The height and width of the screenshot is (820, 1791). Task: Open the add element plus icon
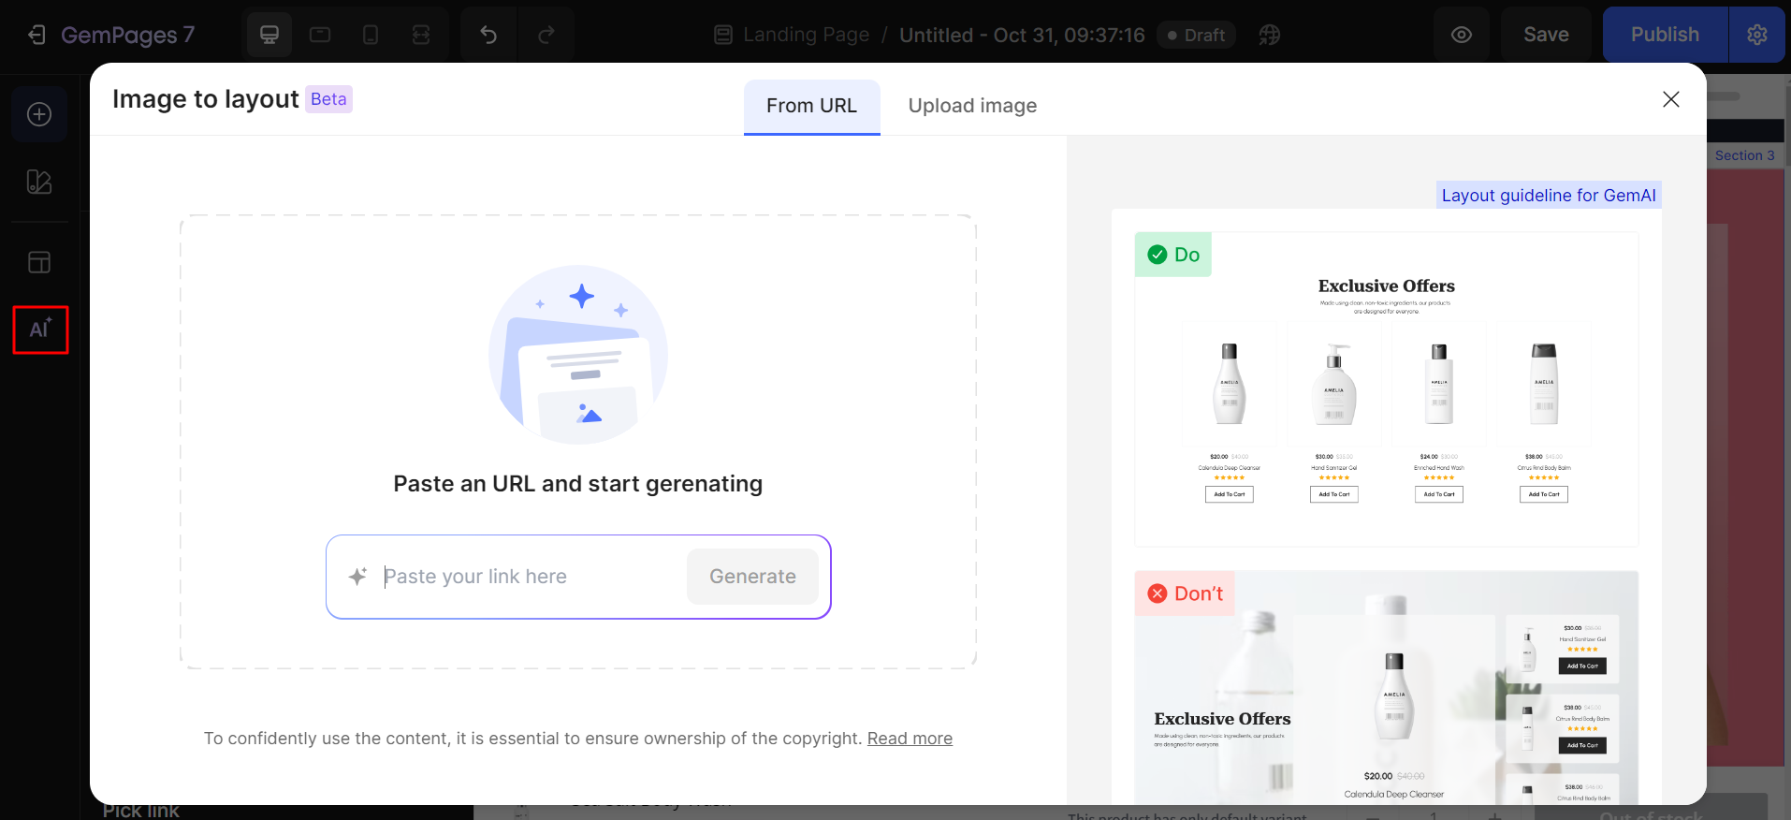click(x=39, y=114)
